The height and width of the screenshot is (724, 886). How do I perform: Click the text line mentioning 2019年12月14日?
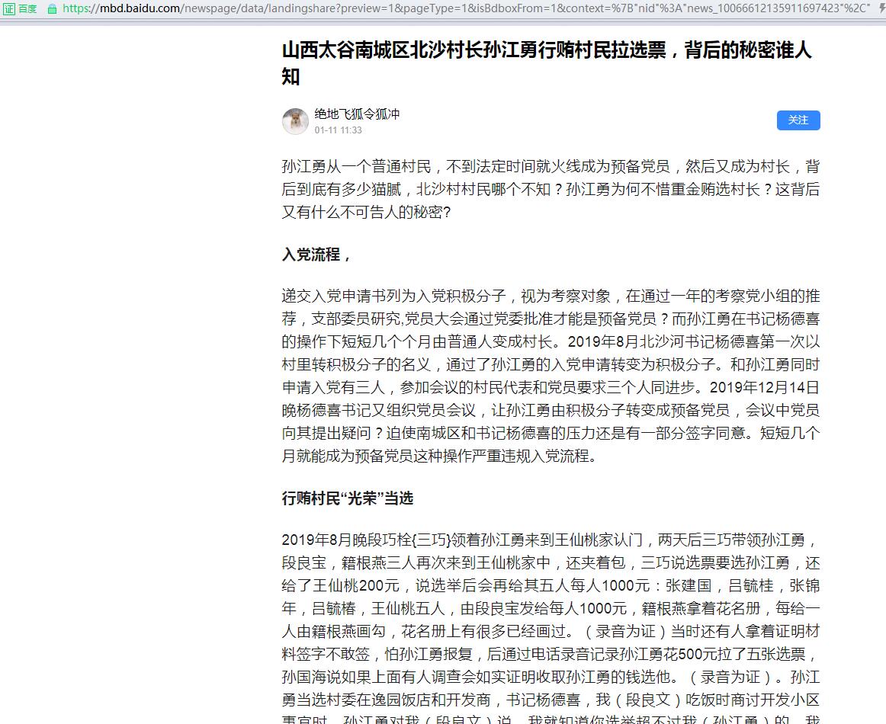click(551, 387)
